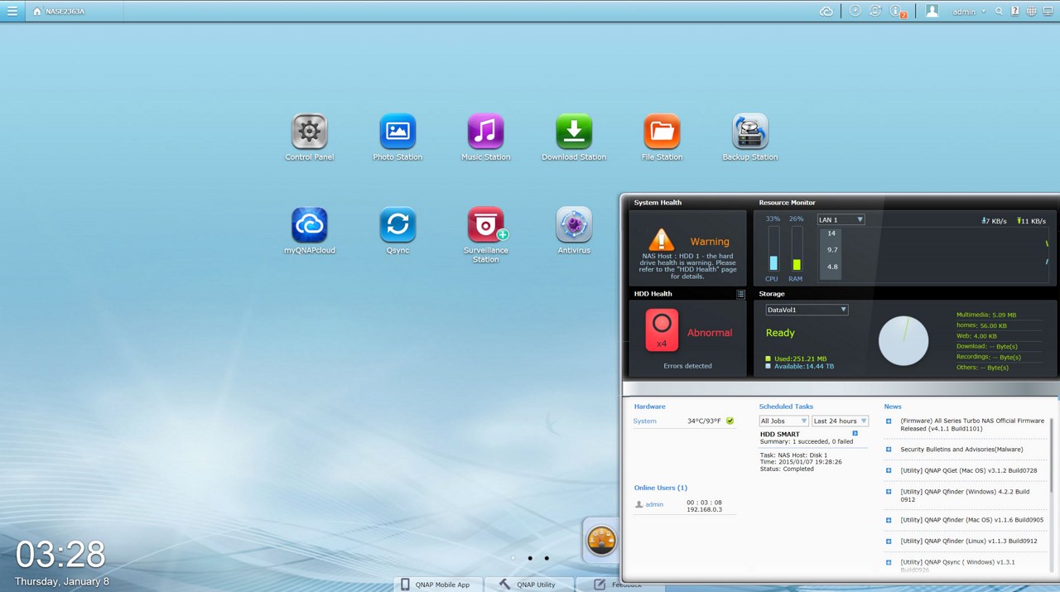This screenshot has height=592, width=1060.
Task: Open the Online Users (1) heading
Action: [x=661, y=488]
